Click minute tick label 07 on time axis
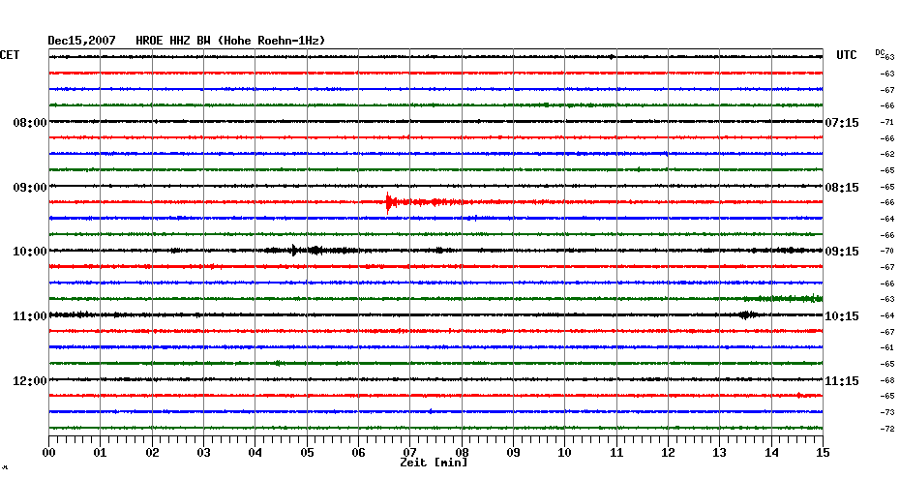 (409, 453)
